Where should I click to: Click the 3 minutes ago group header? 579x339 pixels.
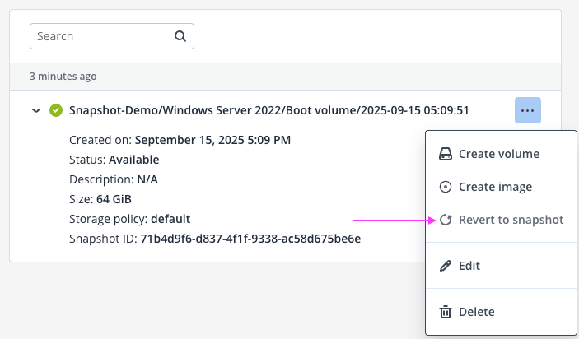(63, 77)
